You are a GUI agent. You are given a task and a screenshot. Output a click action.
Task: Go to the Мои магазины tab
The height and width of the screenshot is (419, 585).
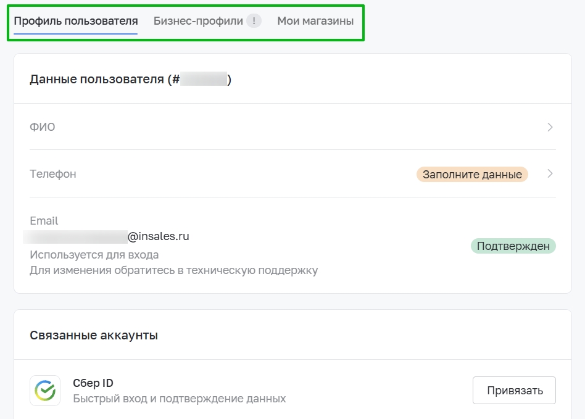[x=315, y=21]
